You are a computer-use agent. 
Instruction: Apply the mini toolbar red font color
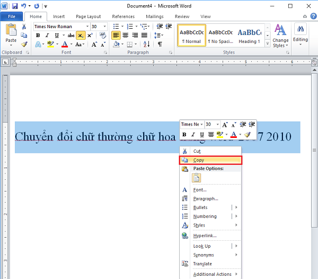(x=234, y=134)
